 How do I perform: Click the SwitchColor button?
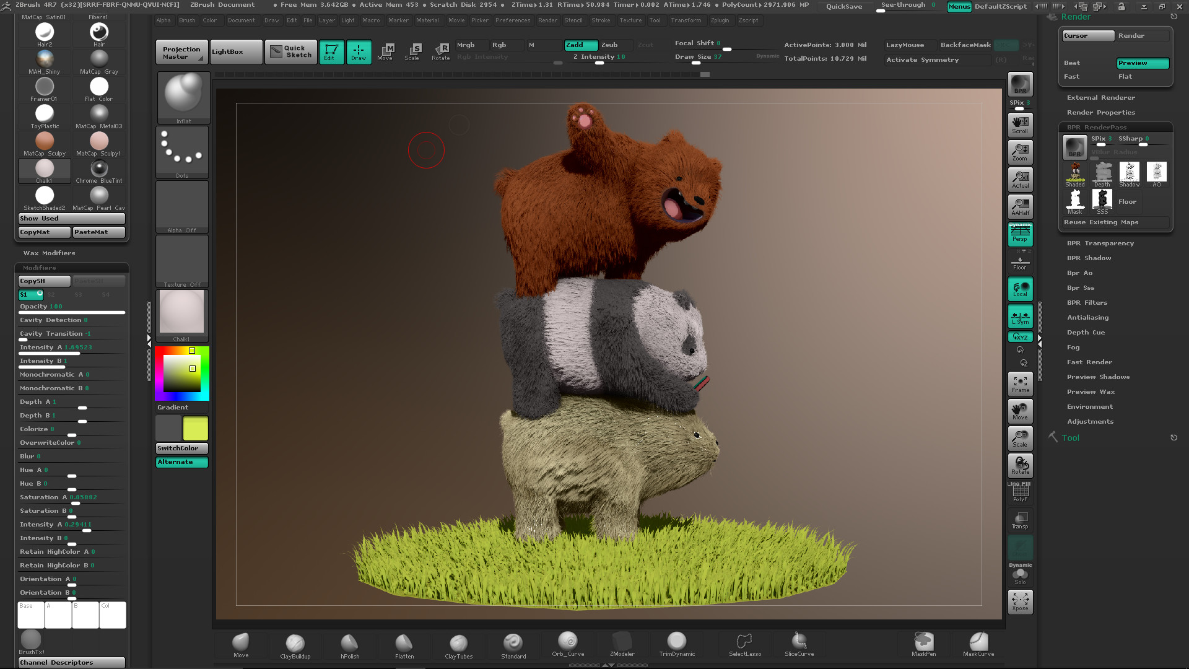tap(182, 448)
